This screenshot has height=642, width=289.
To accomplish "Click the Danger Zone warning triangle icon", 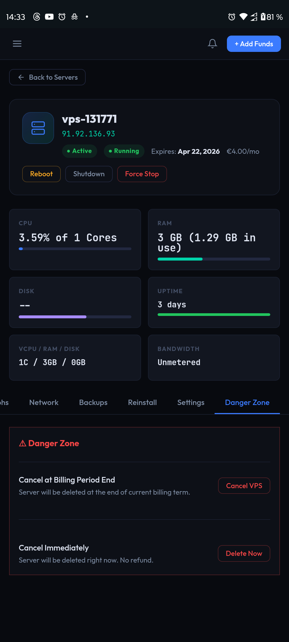I will (x=23, y=444).
